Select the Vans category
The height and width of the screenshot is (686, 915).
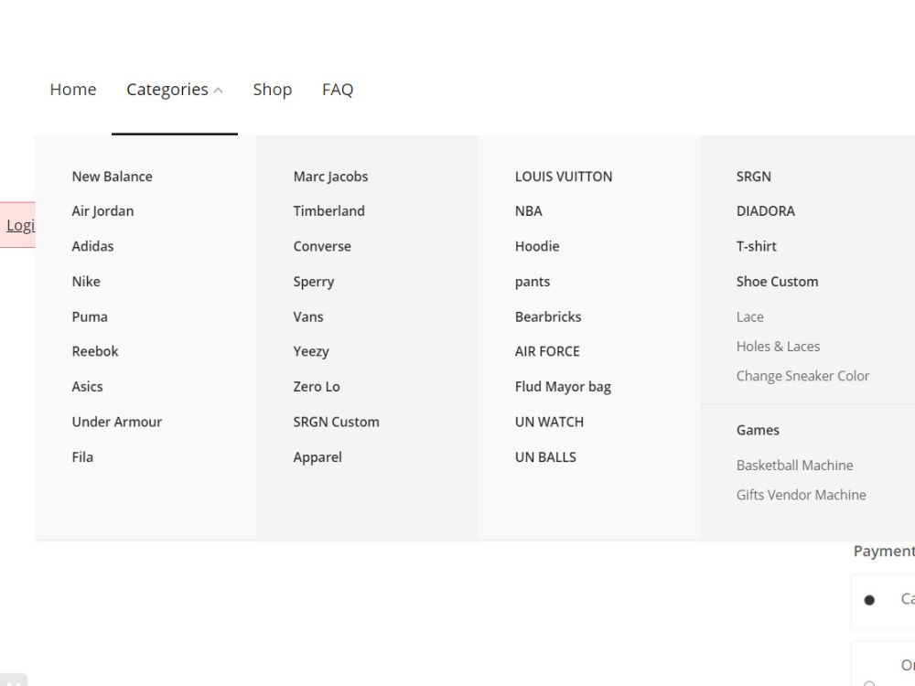click(308, 316)
